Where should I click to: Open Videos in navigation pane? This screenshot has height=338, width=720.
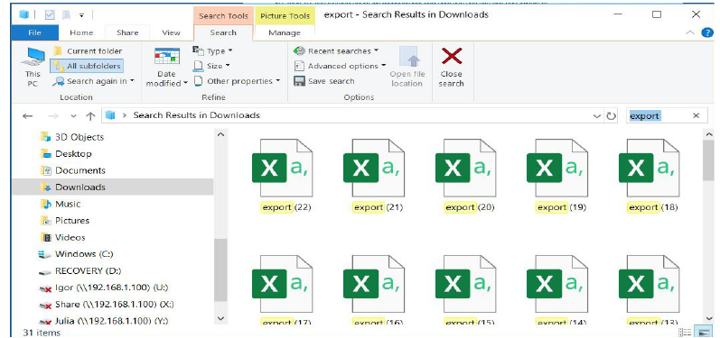(x=63, y=237)
